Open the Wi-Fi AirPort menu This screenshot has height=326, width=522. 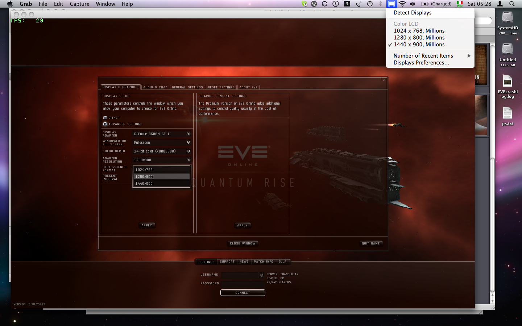click(x=402, y=4)
